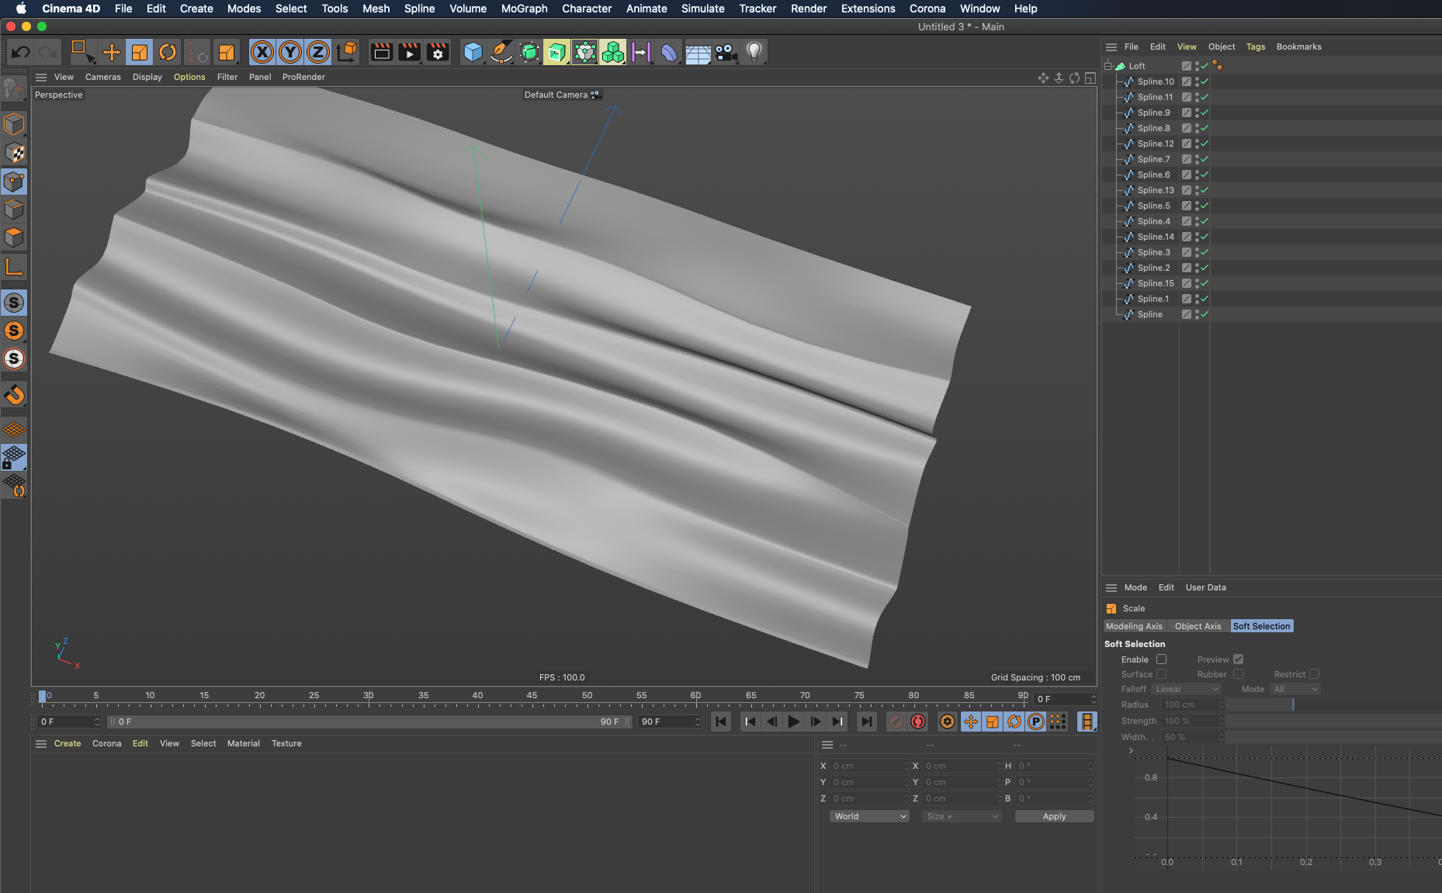Tick the Surface checkbox
1442x893 pixels.
(x=1161, y=674)
